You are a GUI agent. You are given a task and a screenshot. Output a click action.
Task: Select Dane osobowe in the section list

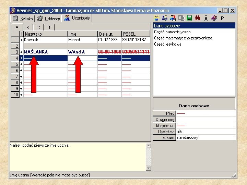click(x=194, y=26)
